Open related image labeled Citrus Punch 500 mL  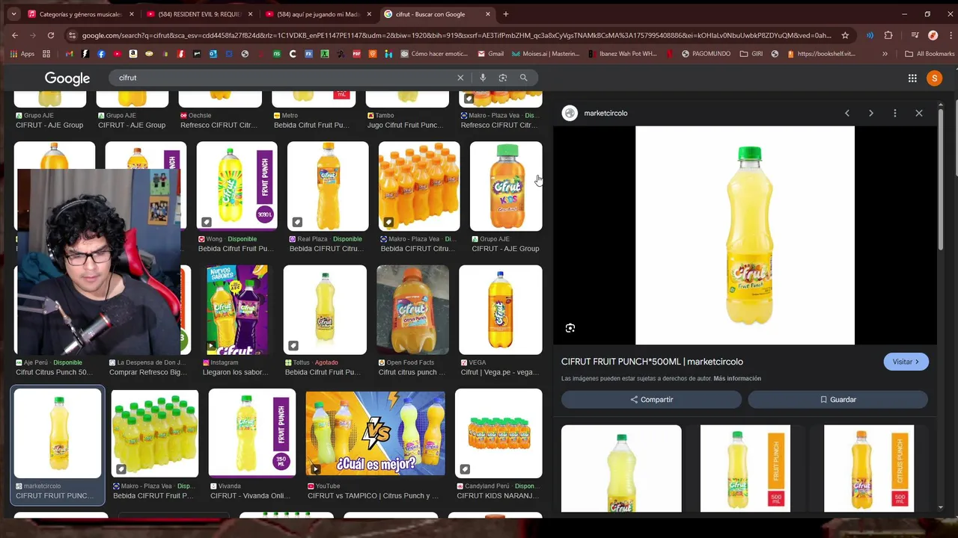tap(869, 469)
